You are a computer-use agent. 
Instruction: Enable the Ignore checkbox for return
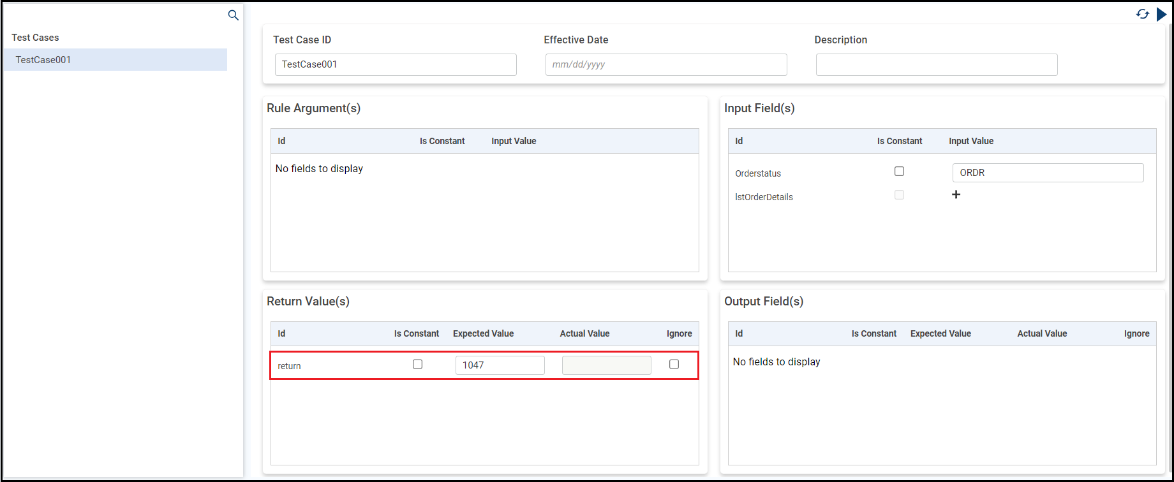point(674,365)
